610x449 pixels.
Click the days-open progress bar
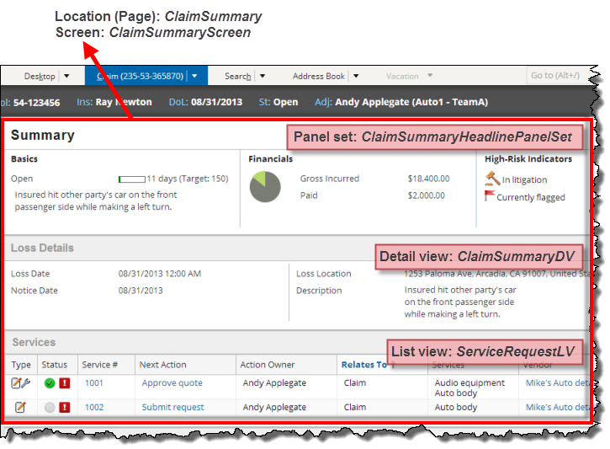(132, 179)
